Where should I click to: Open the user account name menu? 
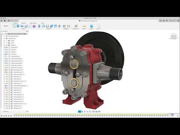pyautogui.click(x=172, y=21)
